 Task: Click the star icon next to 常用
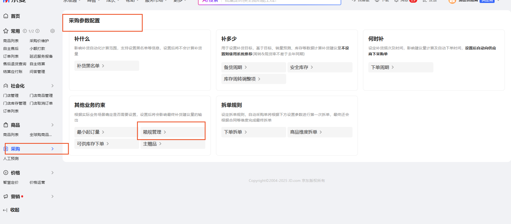click(6, 31)
